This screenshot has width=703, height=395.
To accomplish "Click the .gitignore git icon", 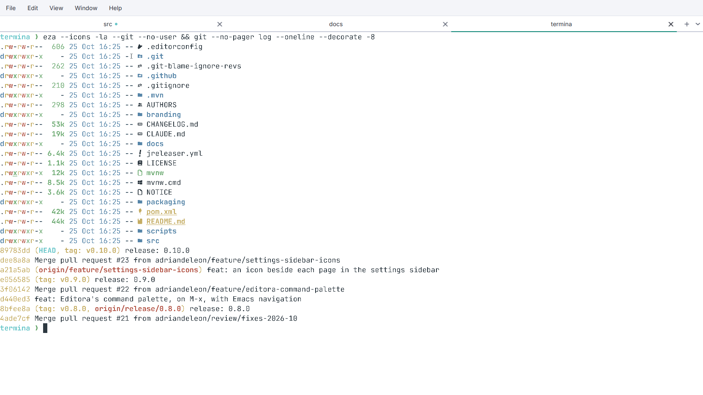I will (x=140, y=86).
